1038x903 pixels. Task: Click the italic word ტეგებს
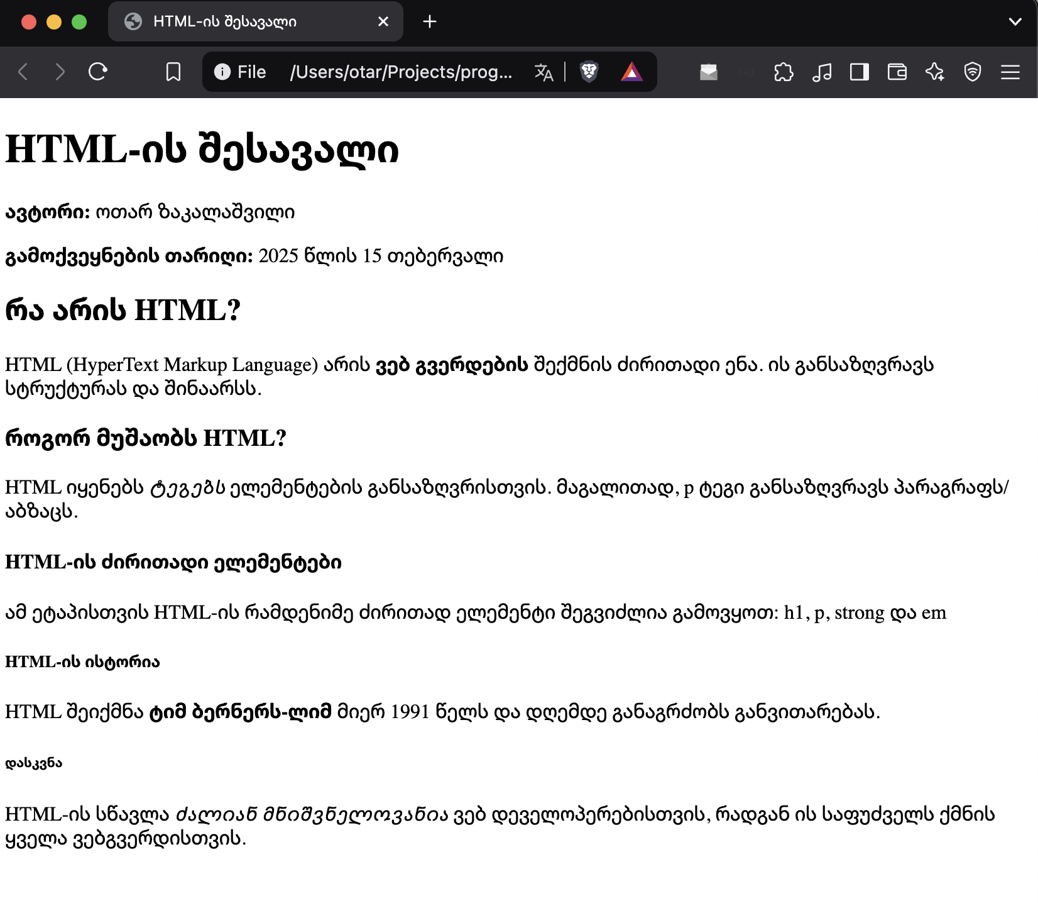click(187, 488)
